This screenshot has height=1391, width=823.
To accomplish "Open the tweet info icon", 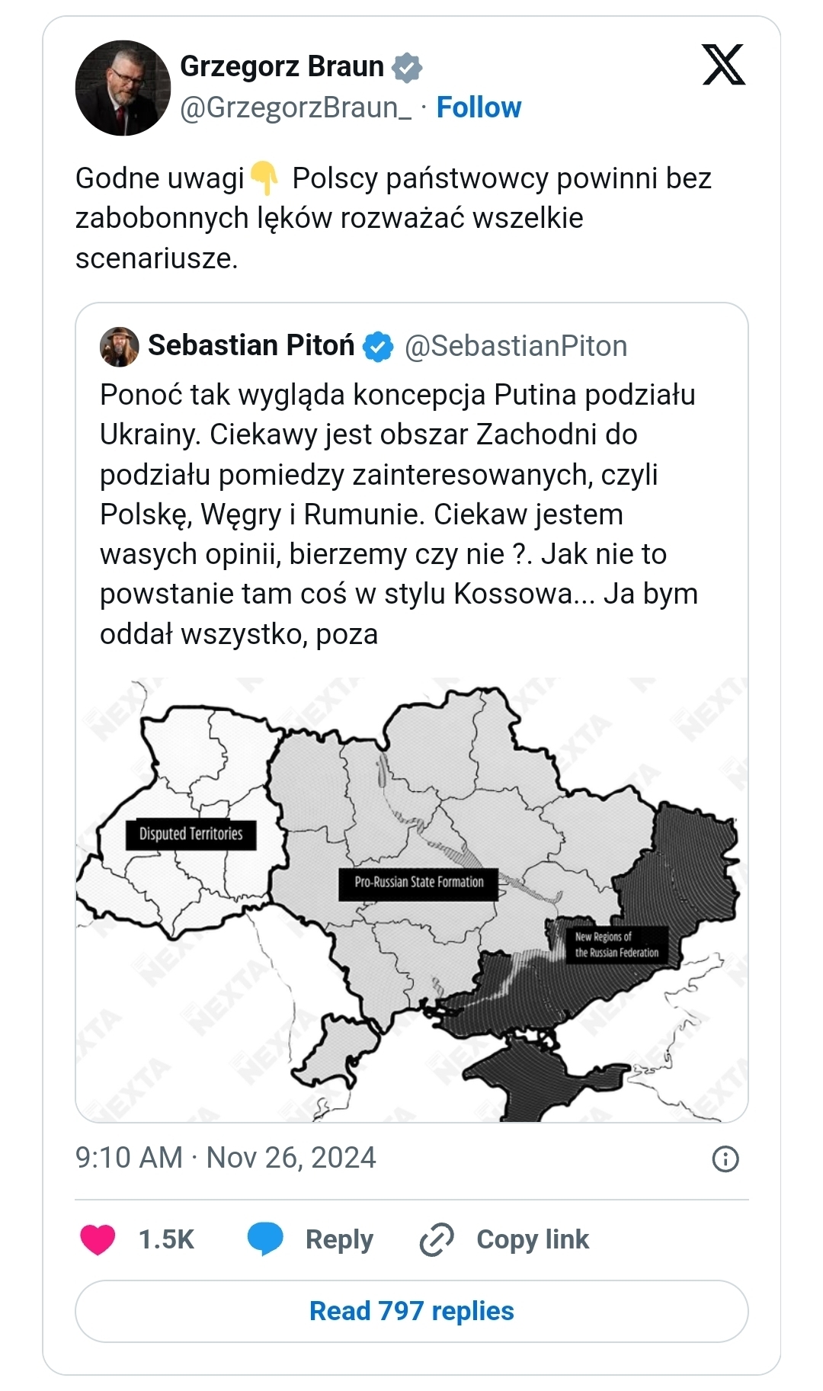I will [x=725, y=1159].
